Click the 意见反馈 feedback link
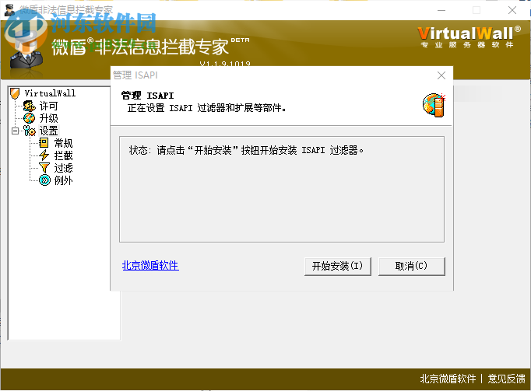This screenshot has width=531, height=391. pos(506,379)
